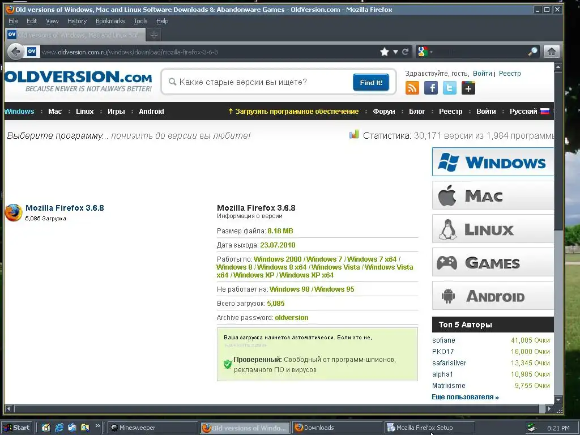Open the Android nav bar item

pyautogui.click(x=151, y=112)
